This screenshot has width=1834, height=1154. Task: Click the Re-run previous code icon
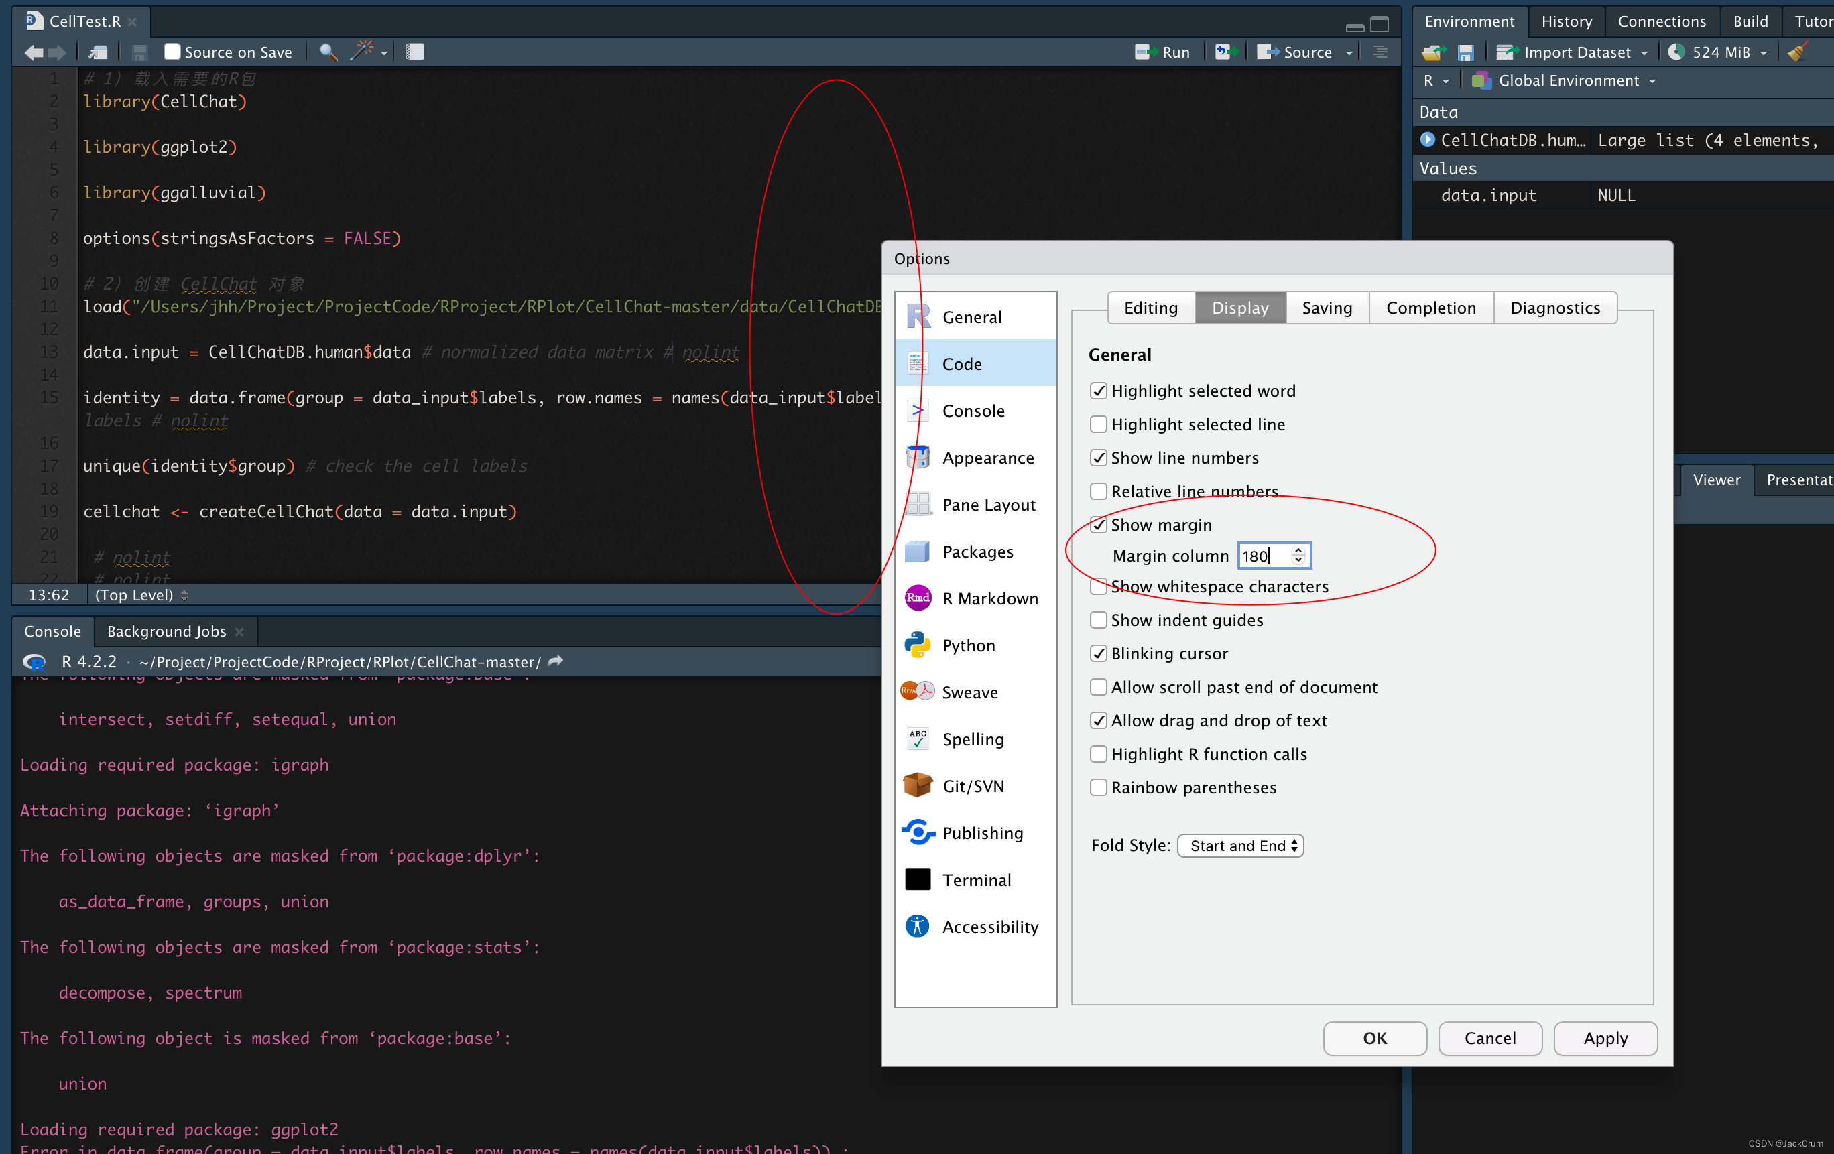point(1225,52)
